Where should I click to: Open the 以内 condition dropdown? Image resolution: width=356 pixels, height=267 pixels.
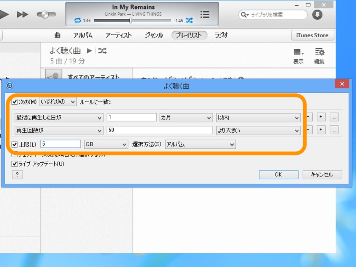[258, 118]
